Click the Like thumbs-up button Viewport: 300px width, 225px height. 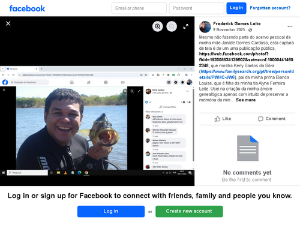(223, 119)
